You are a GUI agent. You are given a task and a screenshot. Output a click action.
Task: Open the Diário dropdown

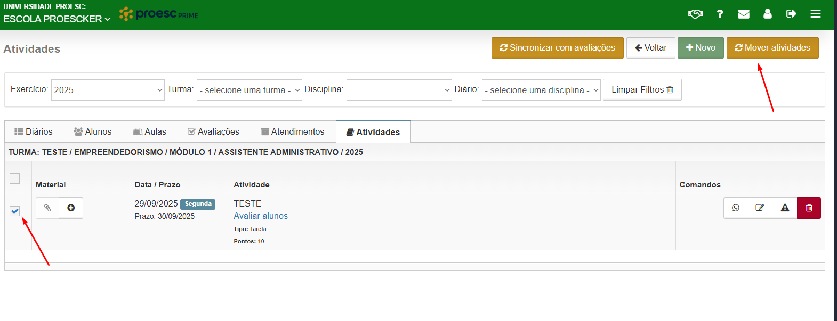[x=541, y=90]
